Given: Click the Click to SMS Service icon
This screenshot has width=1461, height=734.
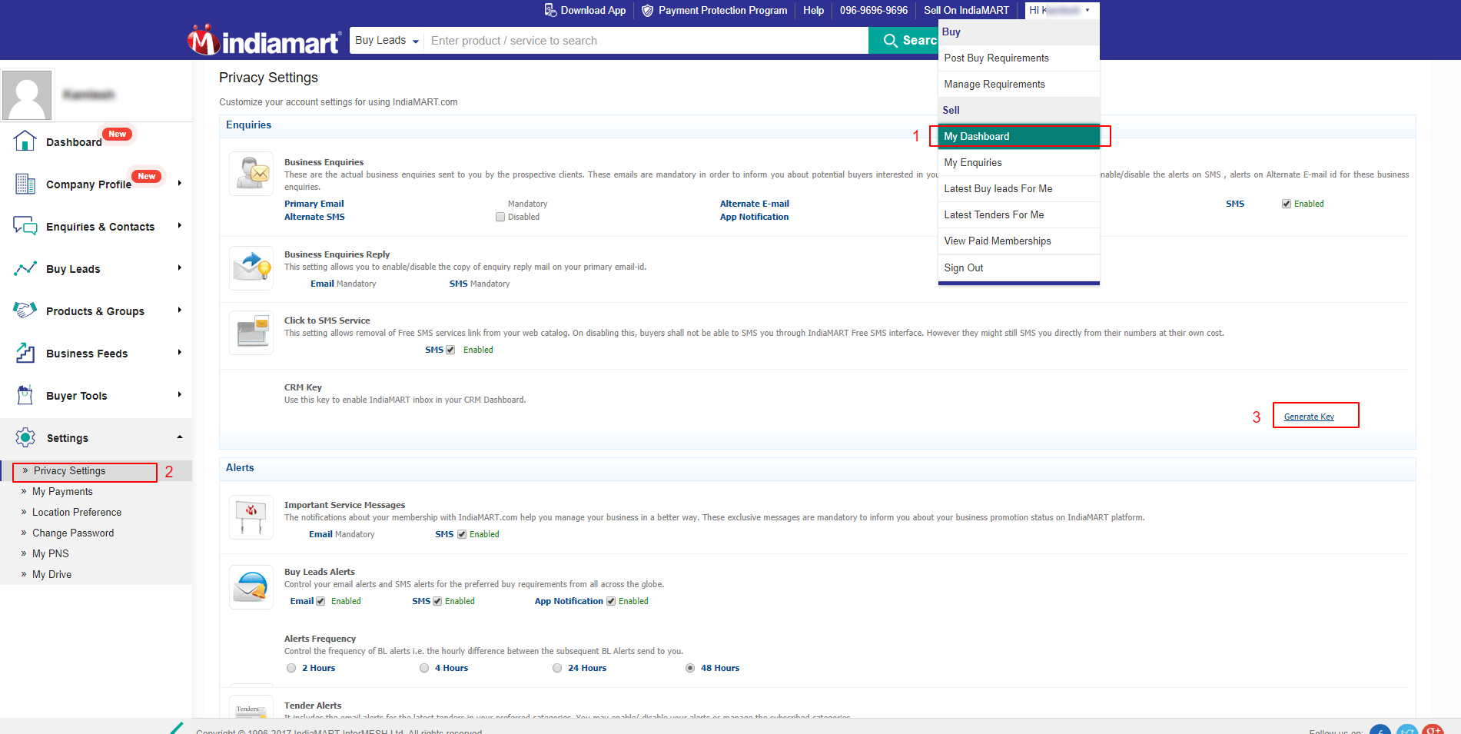Looking at the screenshot, I should [251, 333].
